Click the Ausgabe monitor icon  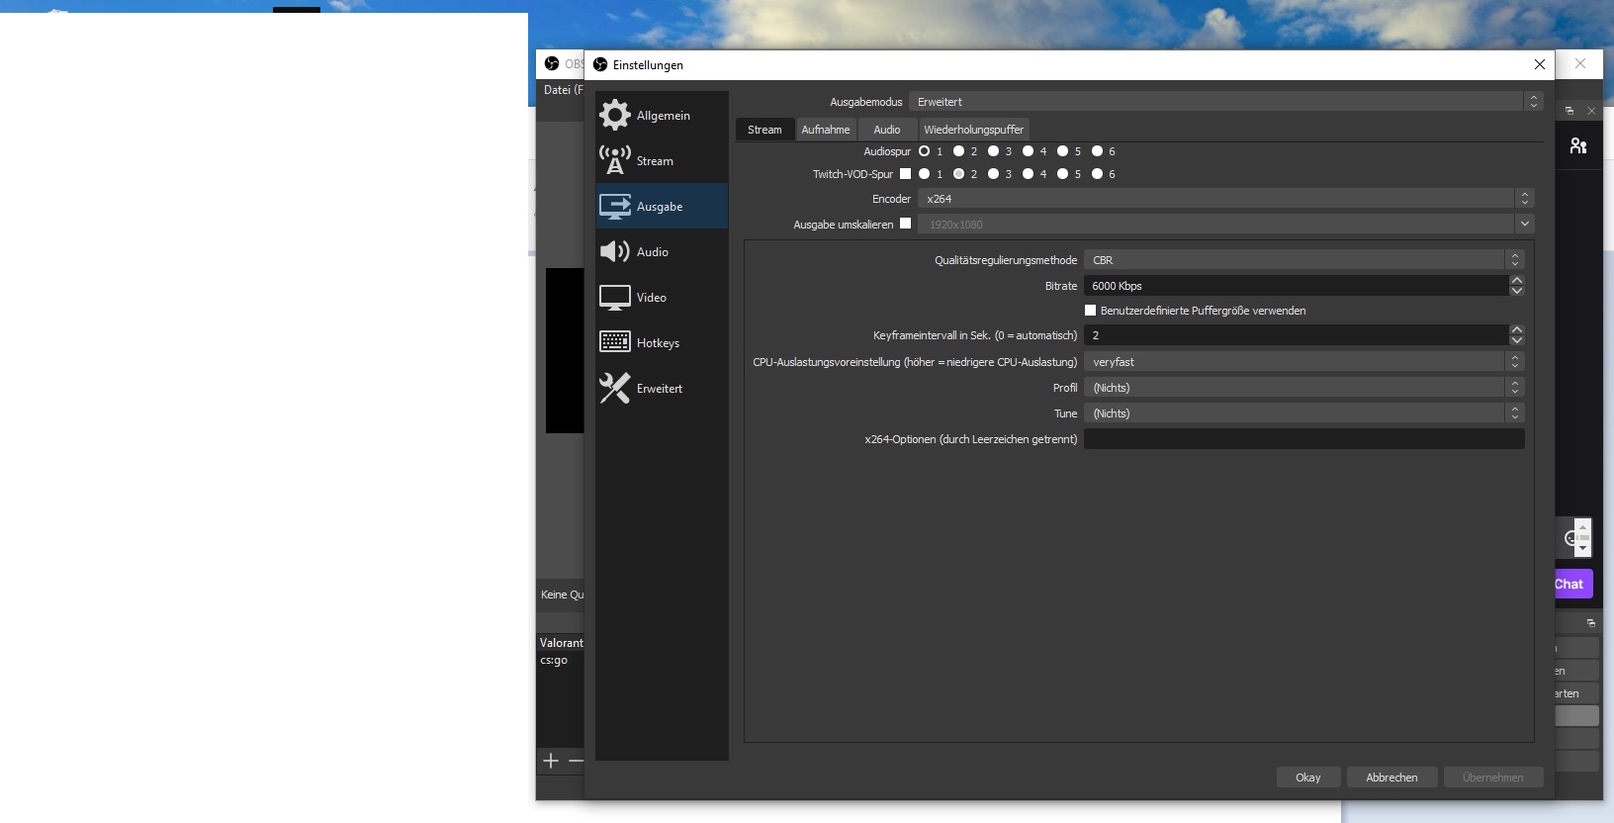click(x=614, y=206)
